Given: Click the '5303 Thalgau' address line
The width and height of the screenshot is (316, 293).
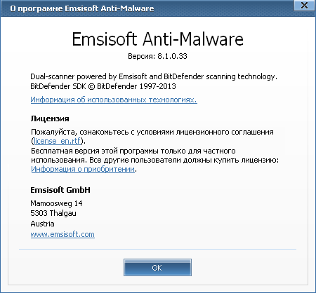Looking at the screenshot, I should point(53,213).
